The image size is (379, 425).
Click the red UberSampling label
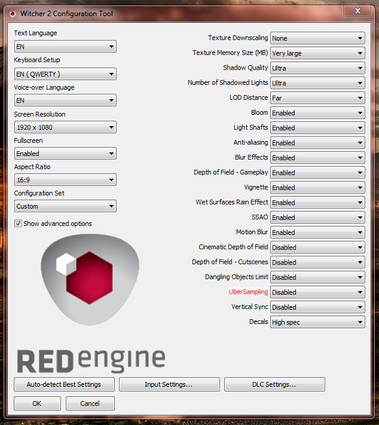pyautogui.click(x=248, y=292)
